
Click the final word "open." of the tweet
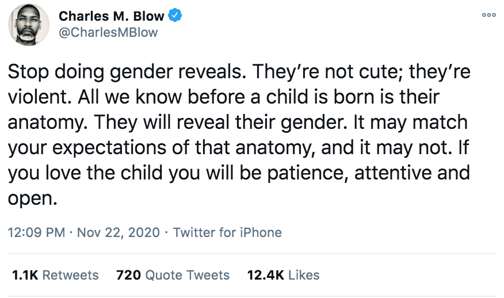(33, 198)
